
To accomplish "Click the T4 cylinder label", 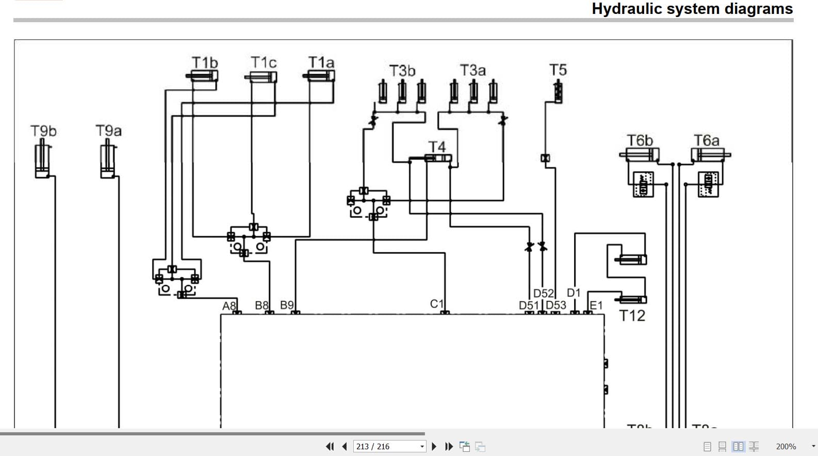I will pyautogui.click(x=437, y=147).
